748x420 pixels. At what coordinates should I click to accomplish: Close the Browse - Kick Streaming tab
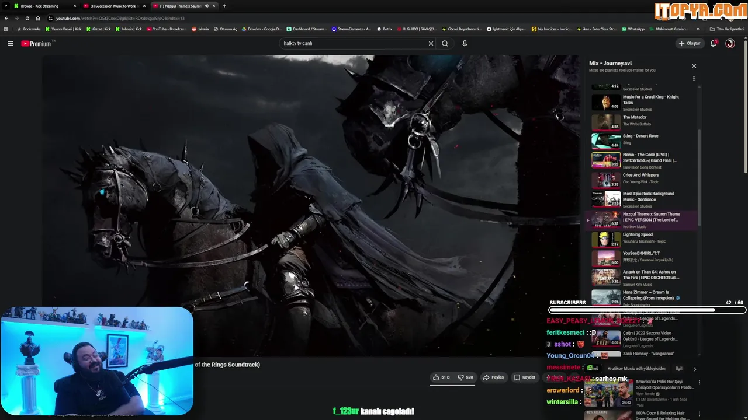[x=74, y=6]
